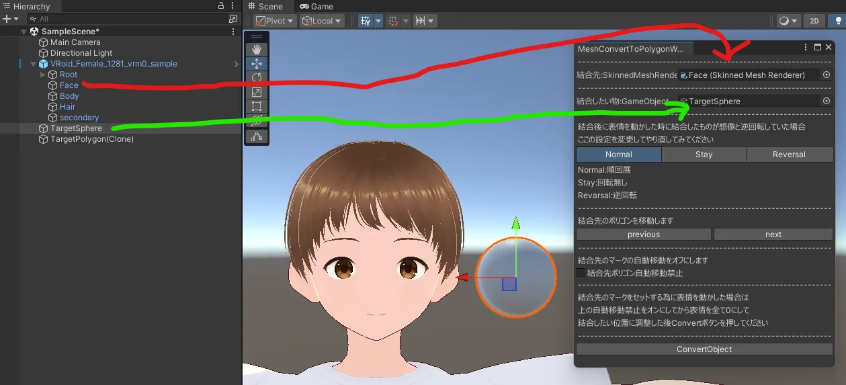Toggle scene grid visibility
Screen dimensions: 846x385
pyautogui.click(x=365, y=21)
